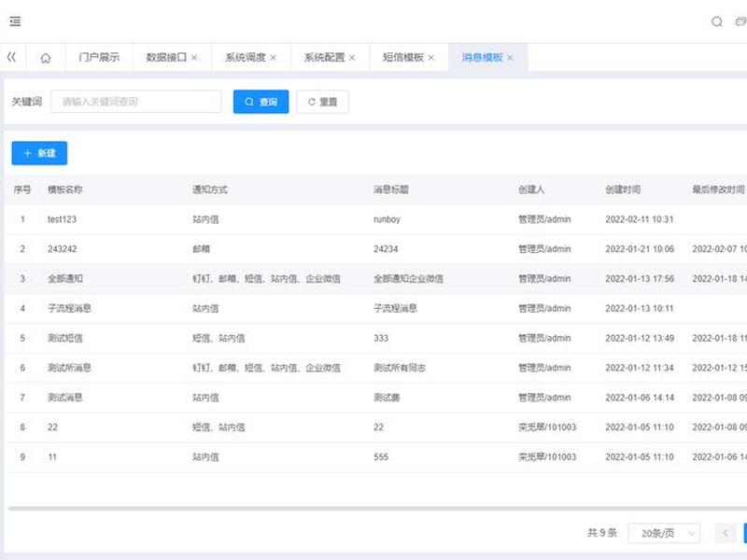Viewport: 747px width, 560px height.
Task: Click the runboy message title cell
Action: 387,219
